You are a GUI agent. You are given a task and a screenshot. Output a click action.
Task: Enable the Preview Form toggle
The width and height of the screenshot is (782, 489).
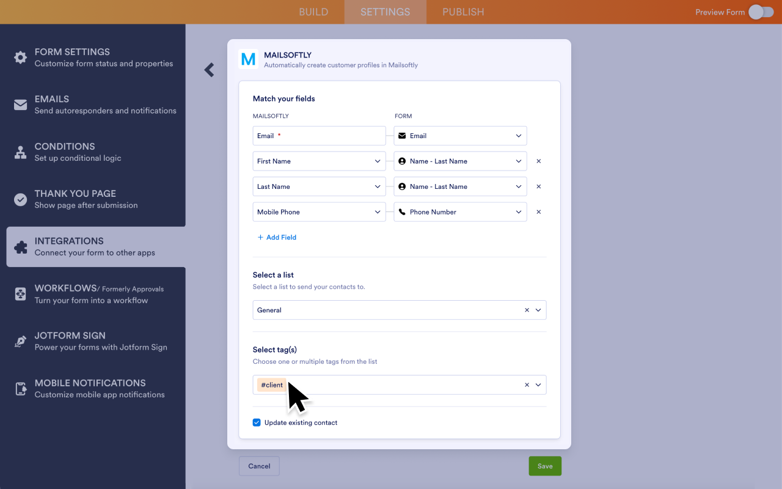pyautogui.click(x=761, y=12)
